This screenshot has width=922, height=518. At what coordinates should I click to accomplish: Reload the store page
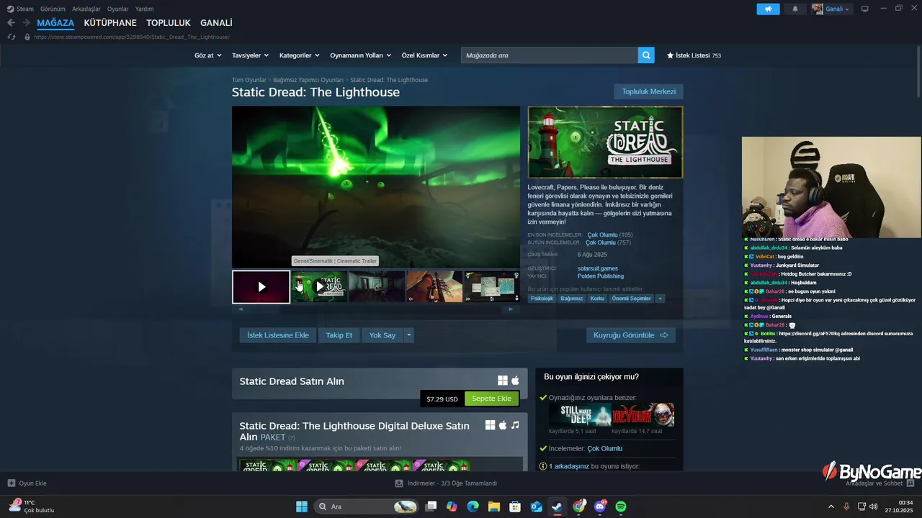11,37
